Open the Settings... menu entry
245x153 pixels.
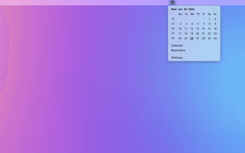click(178, 58)
